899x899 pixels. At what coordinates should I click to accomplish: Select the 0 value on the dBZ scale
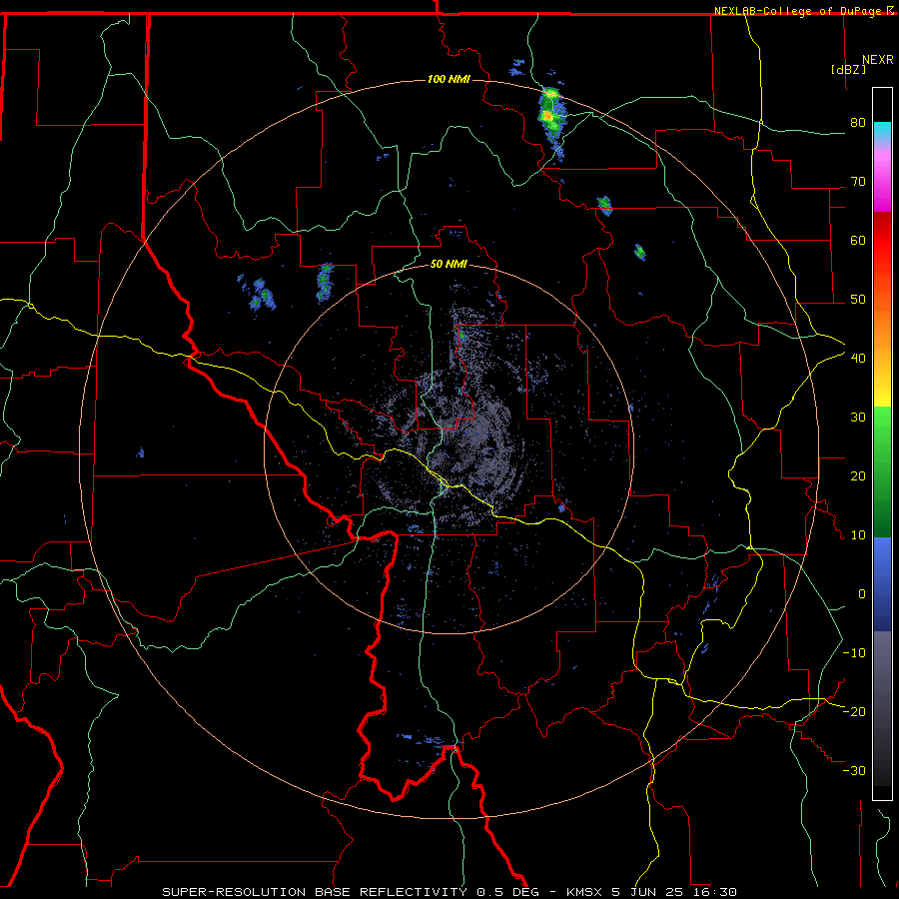click(x=861, y=594)
